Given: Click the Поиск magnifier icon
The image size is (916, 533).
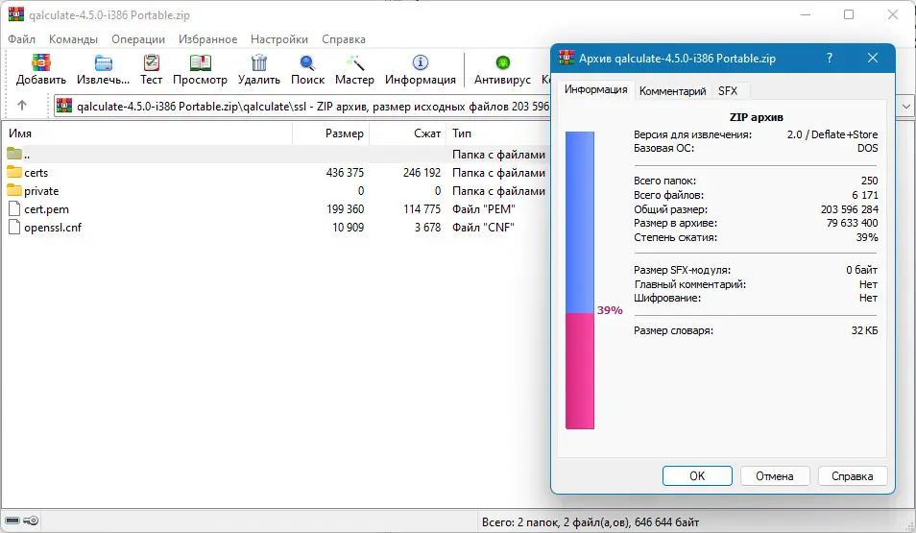Looking at the screenshot, I should point(307,62).
